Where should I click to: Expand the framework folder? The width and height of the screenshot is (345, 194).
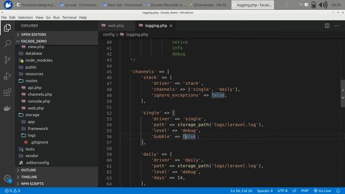[x=38, y=128]
